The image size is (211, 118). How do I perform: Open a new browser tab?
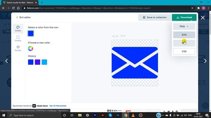coord(42,3)
